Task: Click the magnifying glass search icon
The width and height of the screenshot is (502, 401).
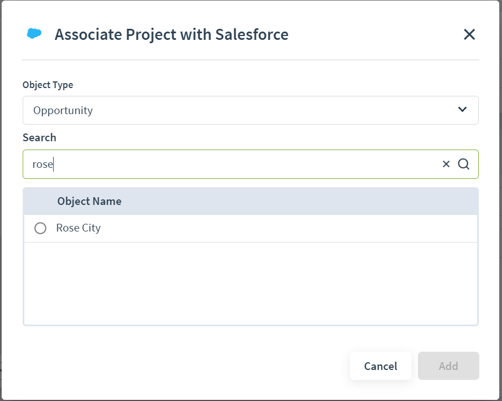Action: tap(463, 164)
